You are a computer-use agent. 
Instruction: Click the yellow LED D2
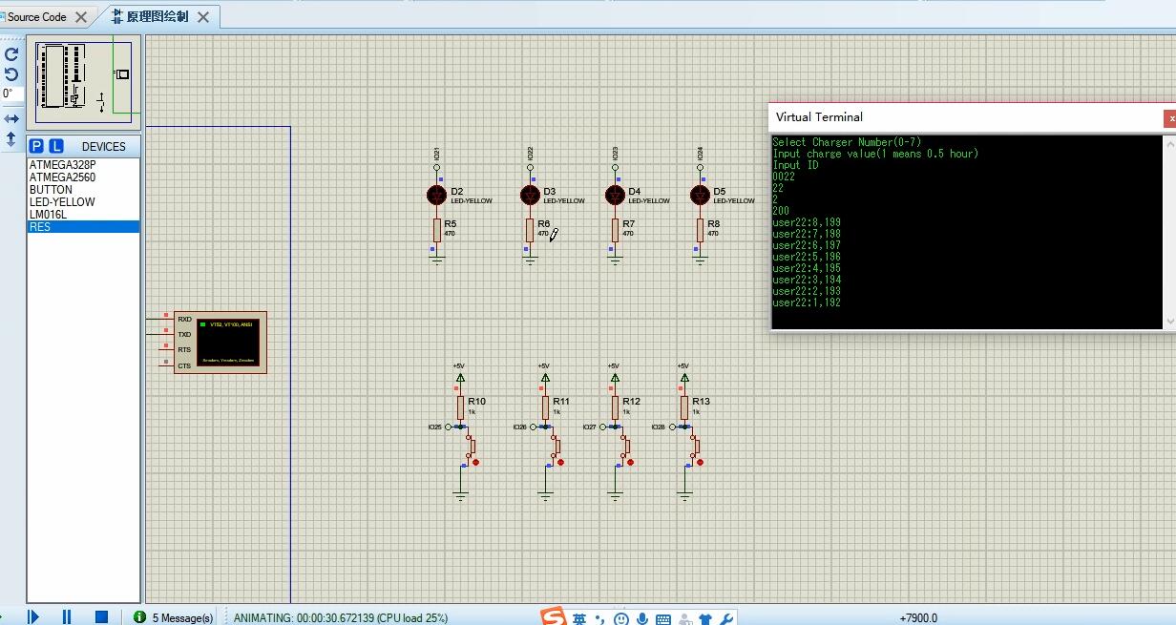click(437, 195)
